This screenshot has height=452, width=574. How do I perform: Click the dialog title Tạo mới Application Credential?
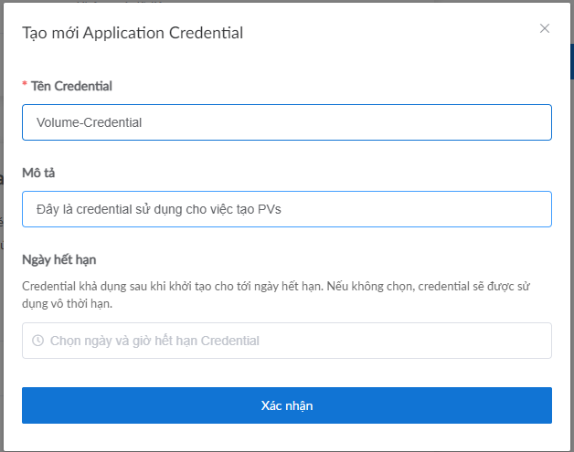pos(133,33)
